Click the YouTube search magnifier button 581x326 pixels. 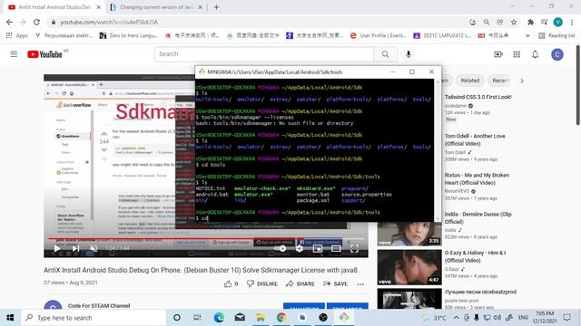[x=385, y=54]
